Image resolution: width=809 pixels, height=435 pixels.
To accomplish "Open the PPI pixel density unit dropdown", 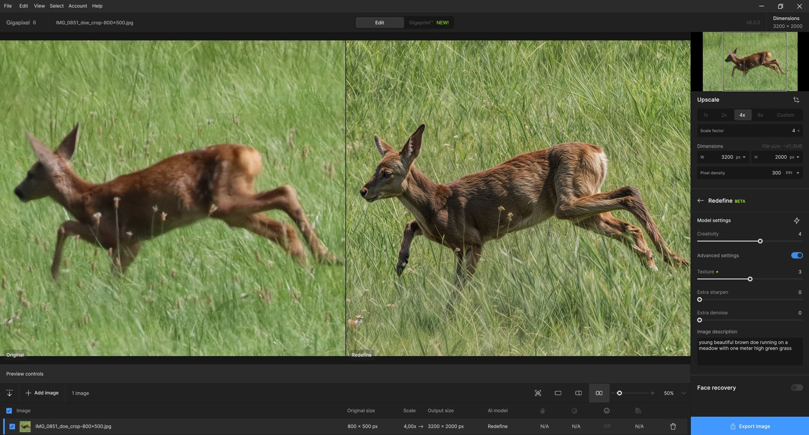I will point(797,173).
